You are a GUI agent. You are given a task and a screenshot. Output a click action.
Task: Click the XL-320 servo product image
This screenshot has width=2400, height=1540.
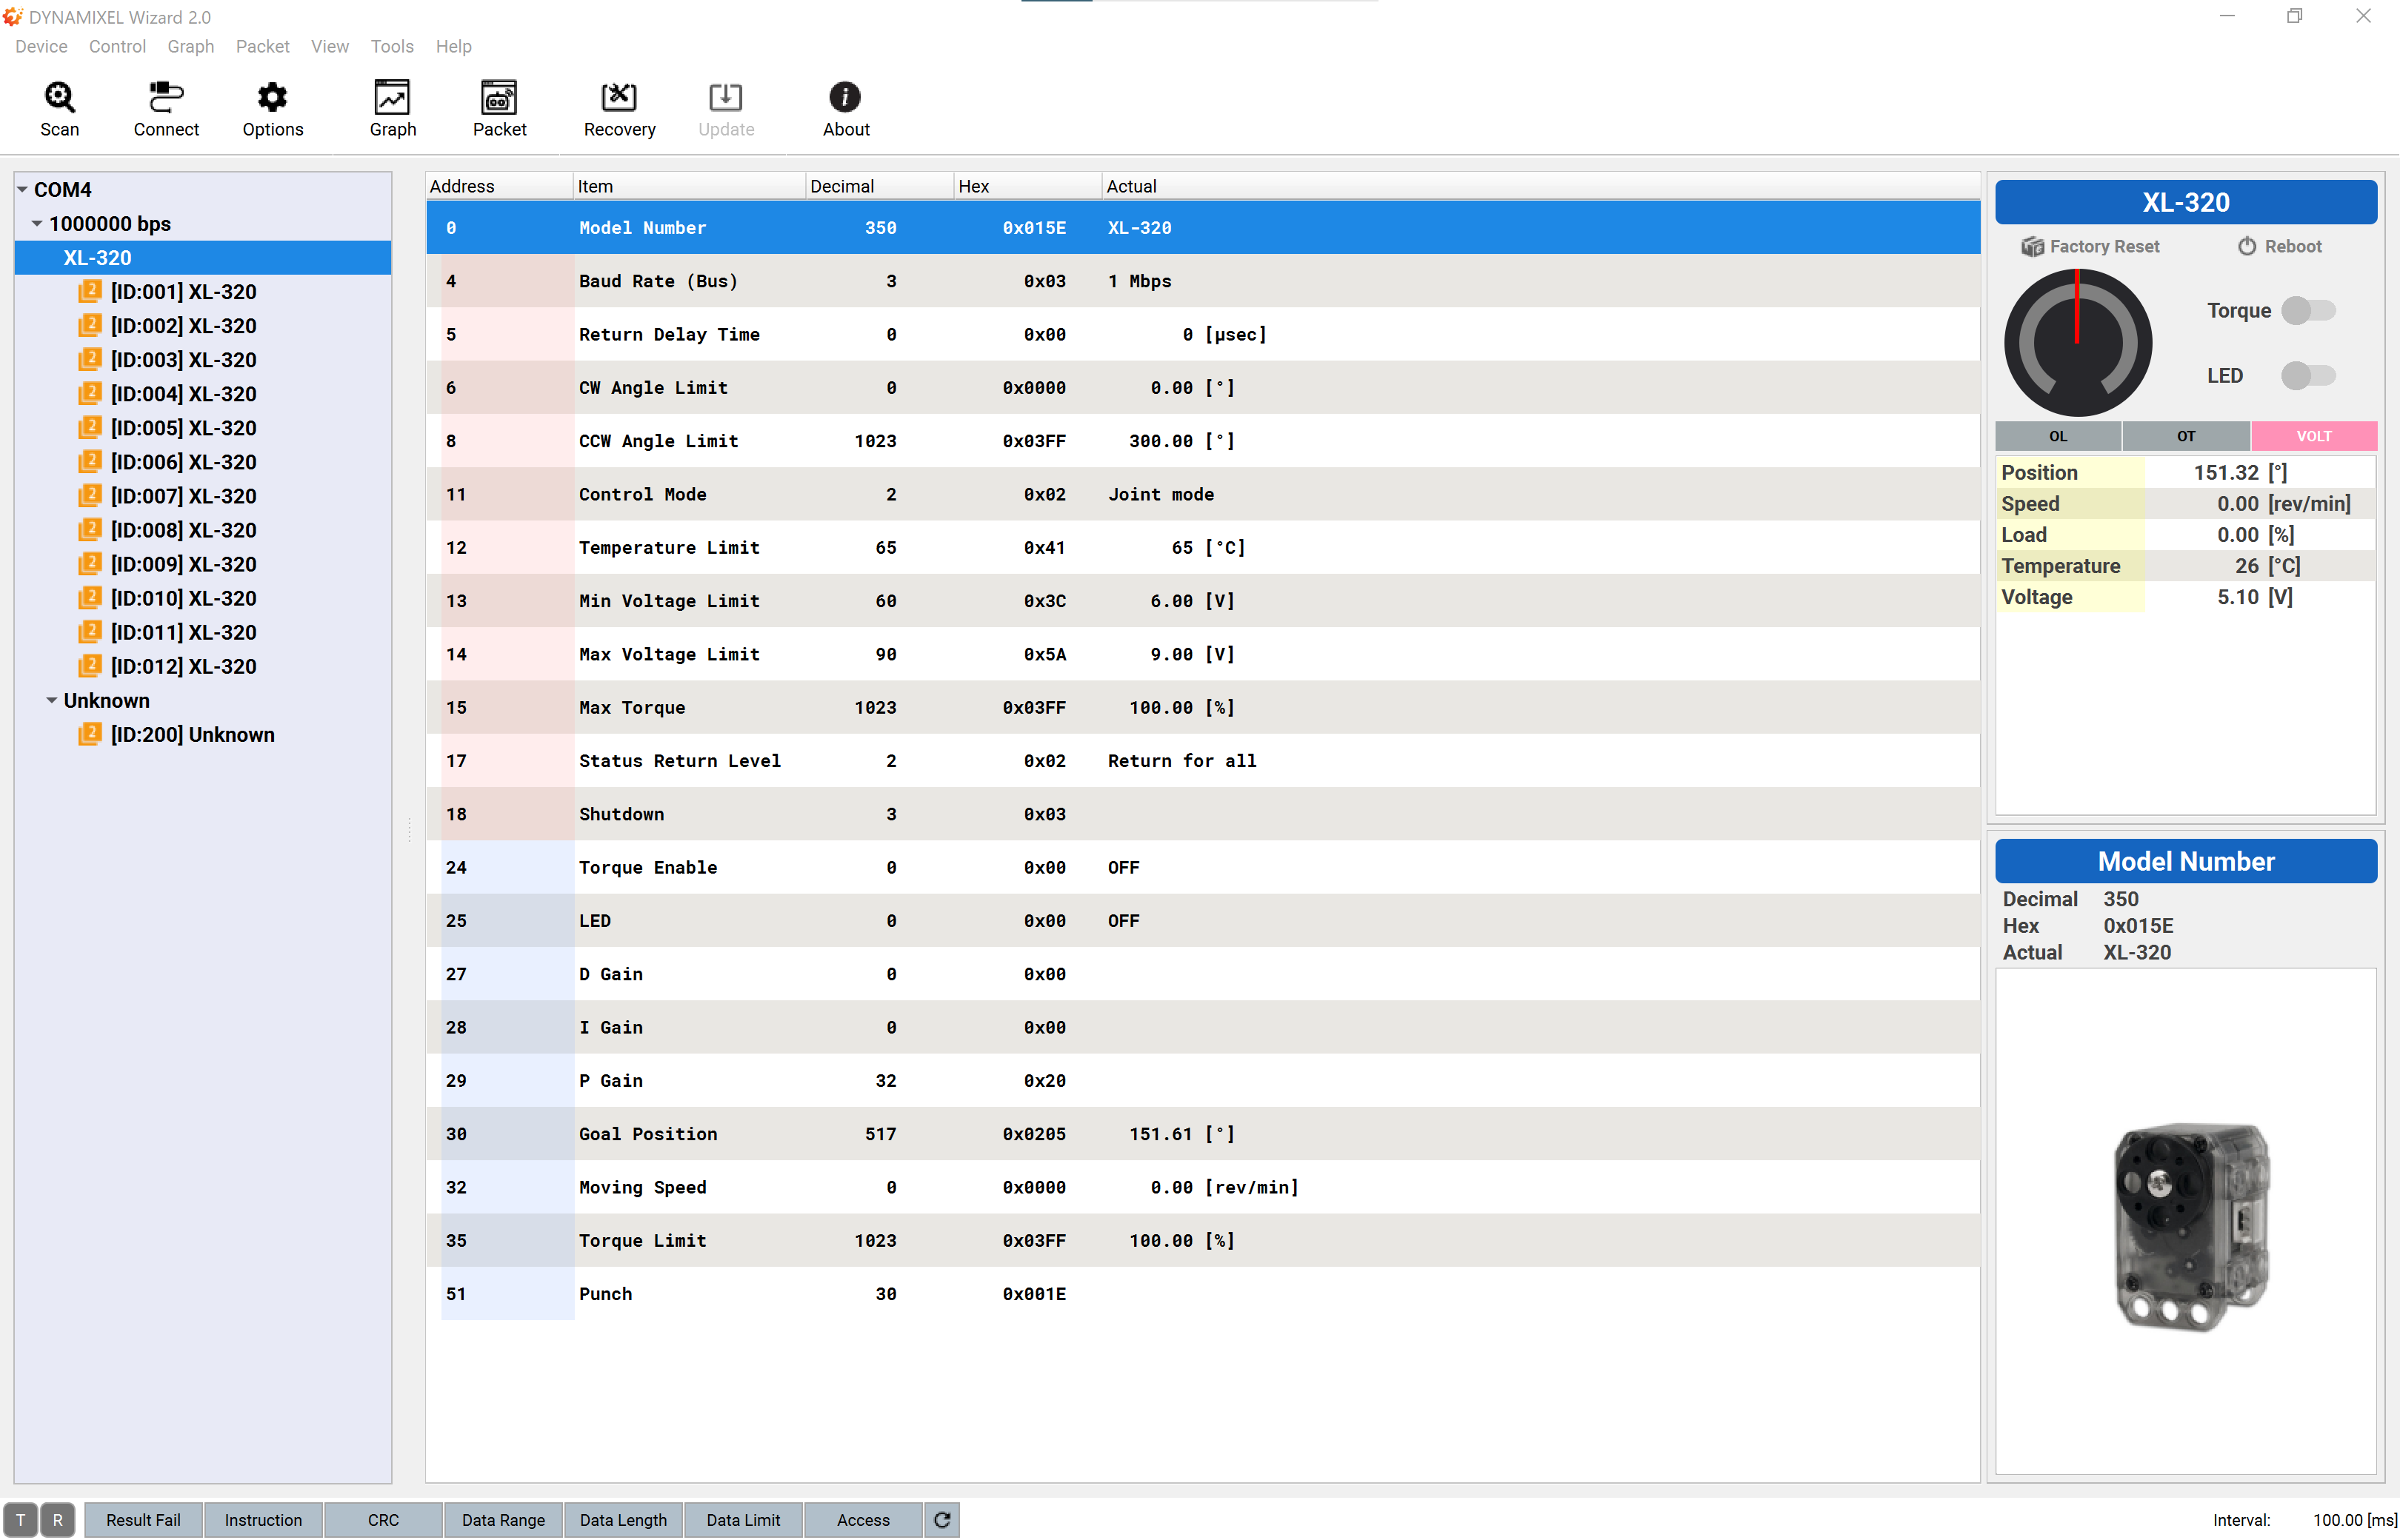click(2191, 1227)
